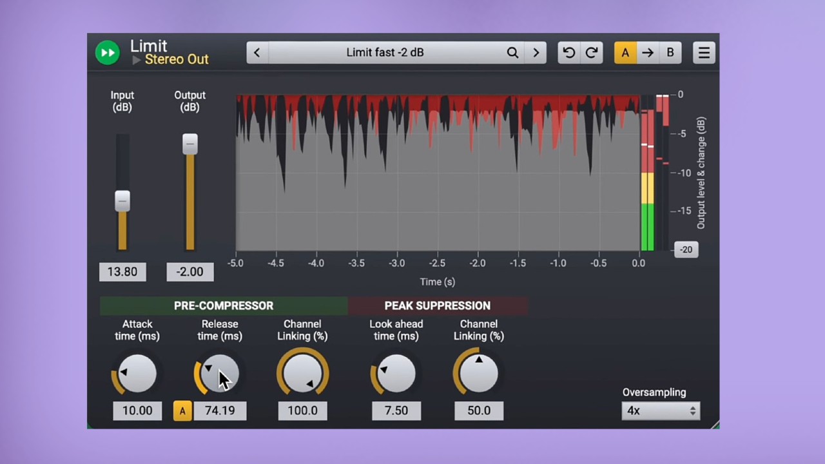
Task: Switch to the B preset slot
Action: click(670, 52)
